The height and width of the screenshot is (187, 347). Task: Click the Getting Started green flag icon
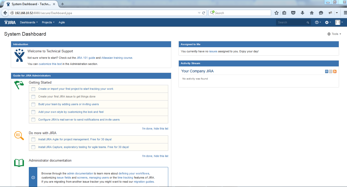[19, 85]
